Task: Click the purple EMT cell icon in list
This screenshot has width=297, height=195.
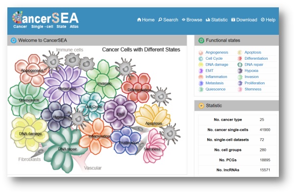Action: click(201, 71)
